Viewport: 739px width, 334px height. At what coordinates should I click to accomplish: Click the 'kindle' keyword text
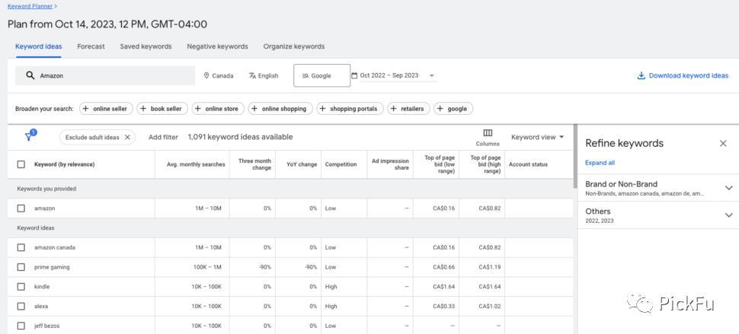[42, 287]
